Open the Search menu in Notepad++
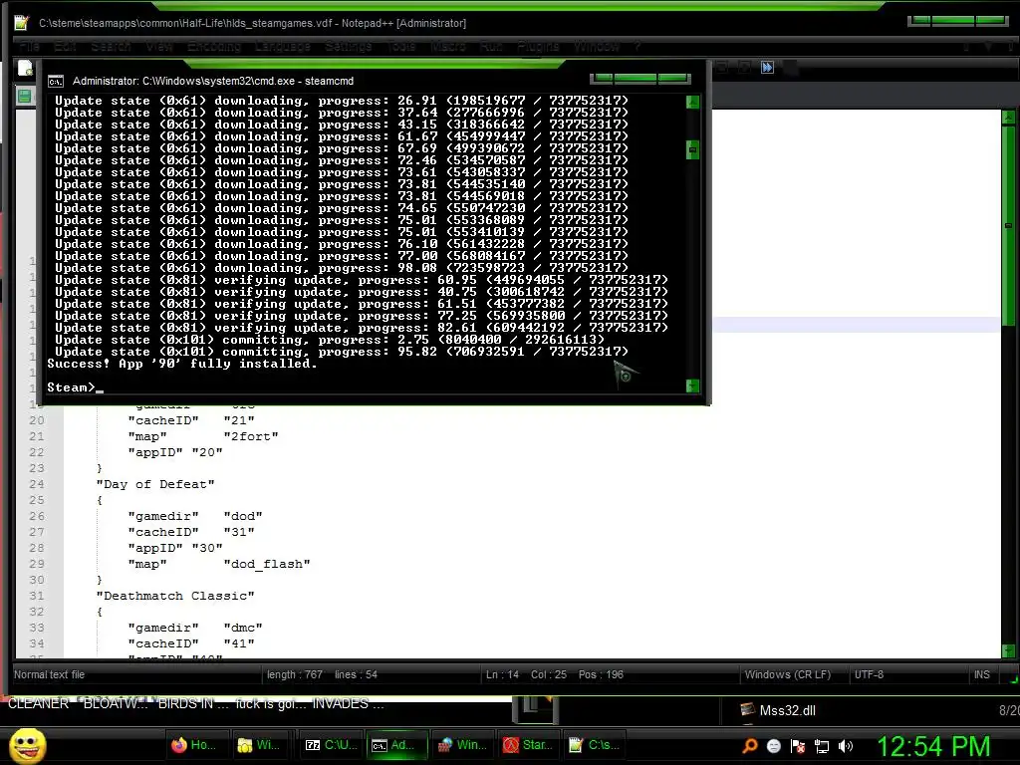 (x=111, y=46)
